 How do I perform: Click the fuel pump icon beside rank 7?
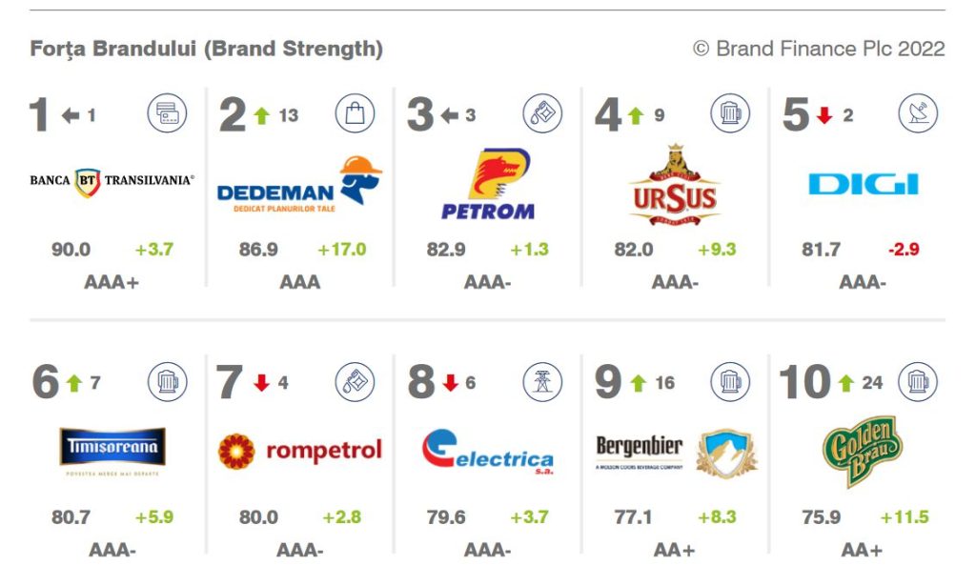(355, 381)
